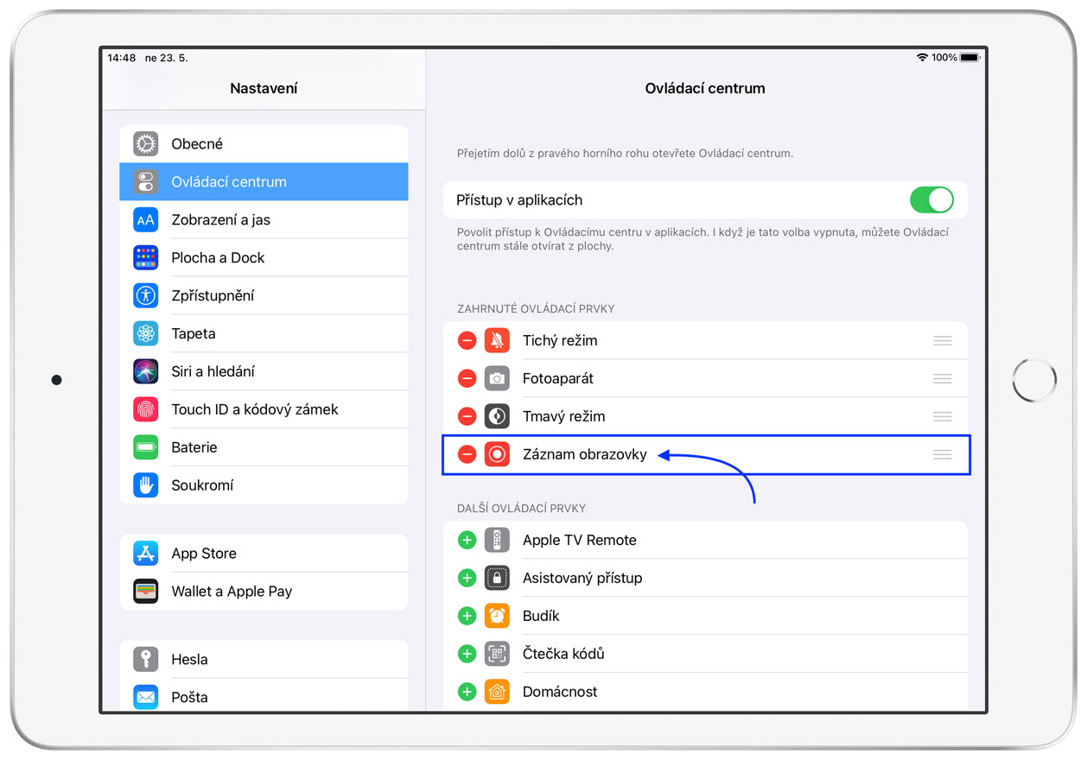The width and height of the screenshot is (1087, 760).
Task: Tap the battery indicator in status bar
Action: click(x=969, y=58)
